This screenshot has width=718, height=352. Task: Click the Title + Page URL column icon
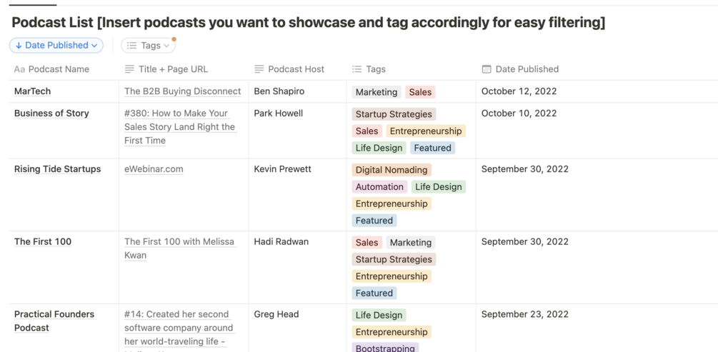pyautogui.click(x=129, y=69)
